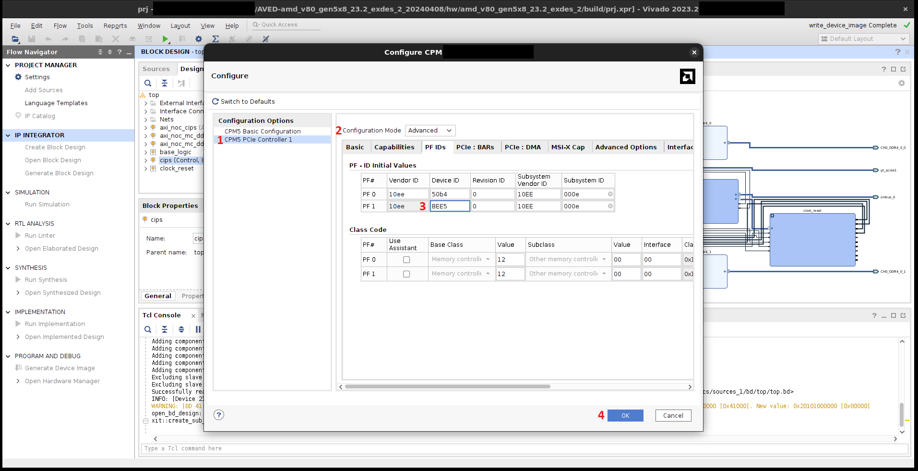Click the Undo arrow in the toolbar
The height and width of the screenshot is (471, 918).
(48, 39)
